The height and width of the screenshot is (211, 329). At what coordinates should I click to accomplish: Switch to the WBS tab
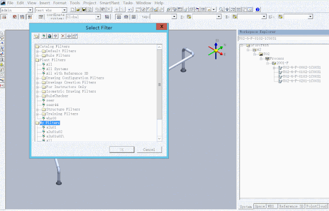[271, 206]
